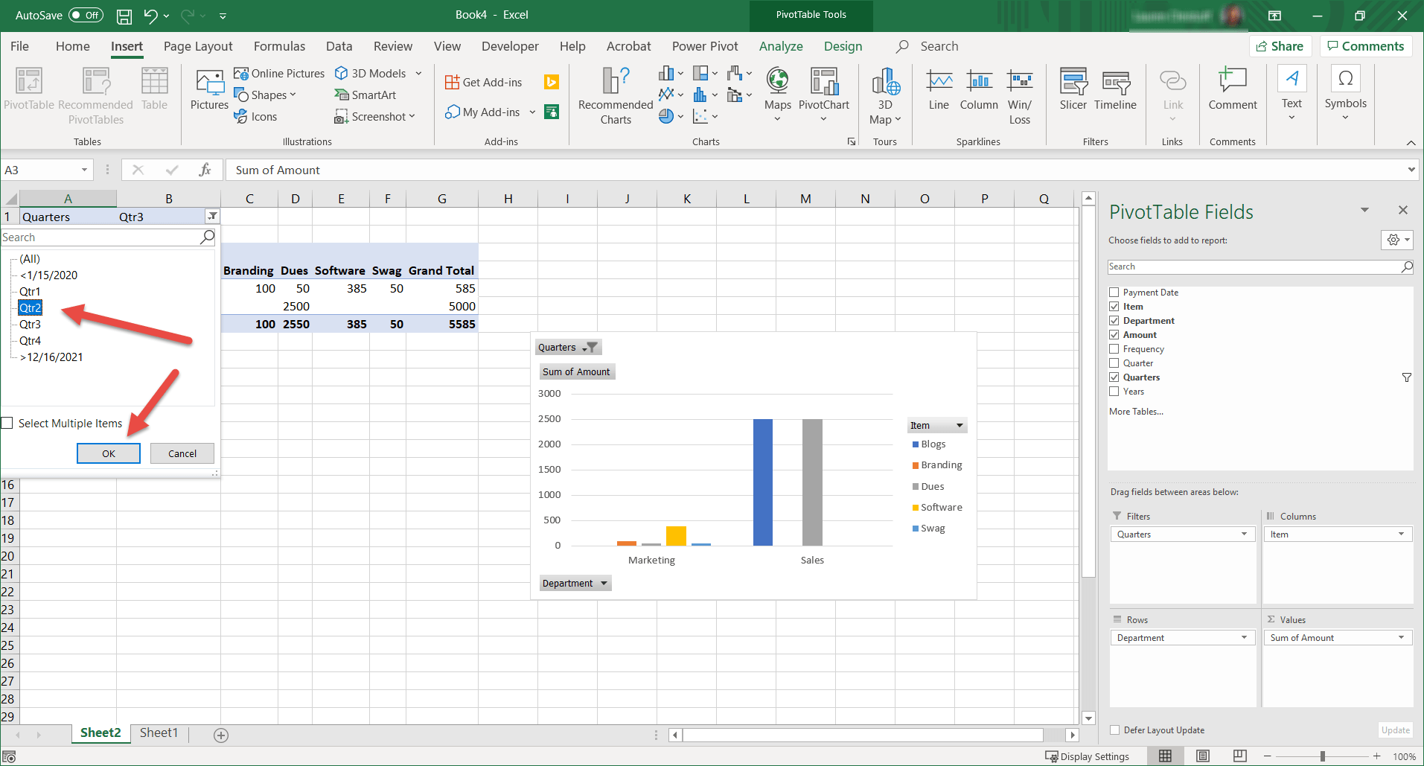The width and height of the screenshot is (1424, 766).
Task: Enable Defer Layout Update
Action: point(1114,730)
